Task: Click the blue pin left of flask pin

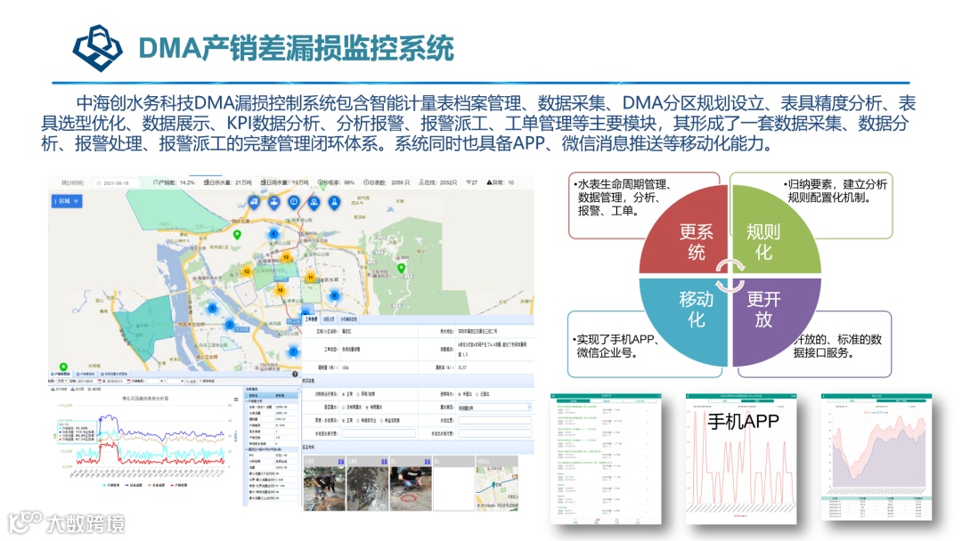Action: [314, 202]
